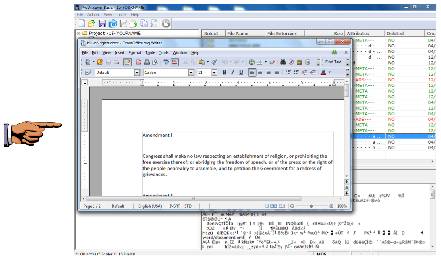Image resolution: width=441 pixels, height=261 pixels.
Task: Toggle AutoSpellcheck in Writer
Action: 175,62
